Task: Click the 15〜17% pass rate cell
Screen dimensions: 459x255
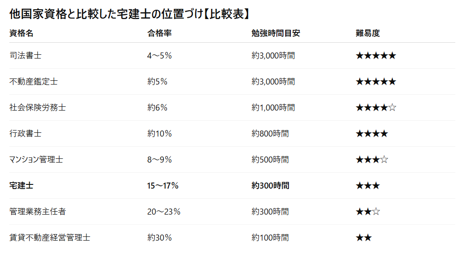Action: [163, 186]
